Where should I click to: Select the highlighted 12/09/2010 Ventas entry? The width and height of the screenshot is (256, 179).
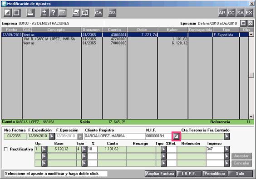click(125, 34)
